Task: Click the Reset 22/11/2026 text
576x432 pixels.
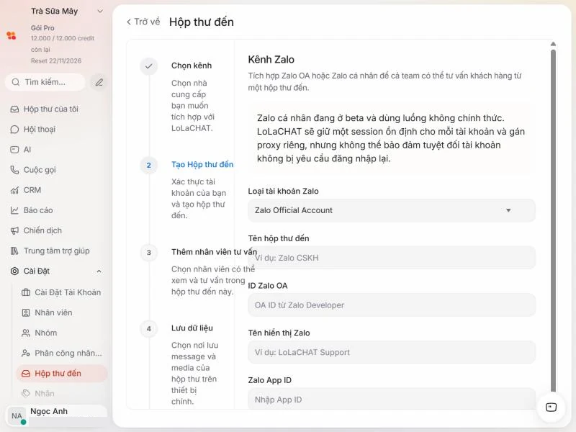Action: [x=56, y=61]
